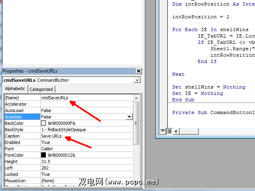Click the ForeColor black color swatch
This screenshot has width=255, height=191.
coord(43,155)
